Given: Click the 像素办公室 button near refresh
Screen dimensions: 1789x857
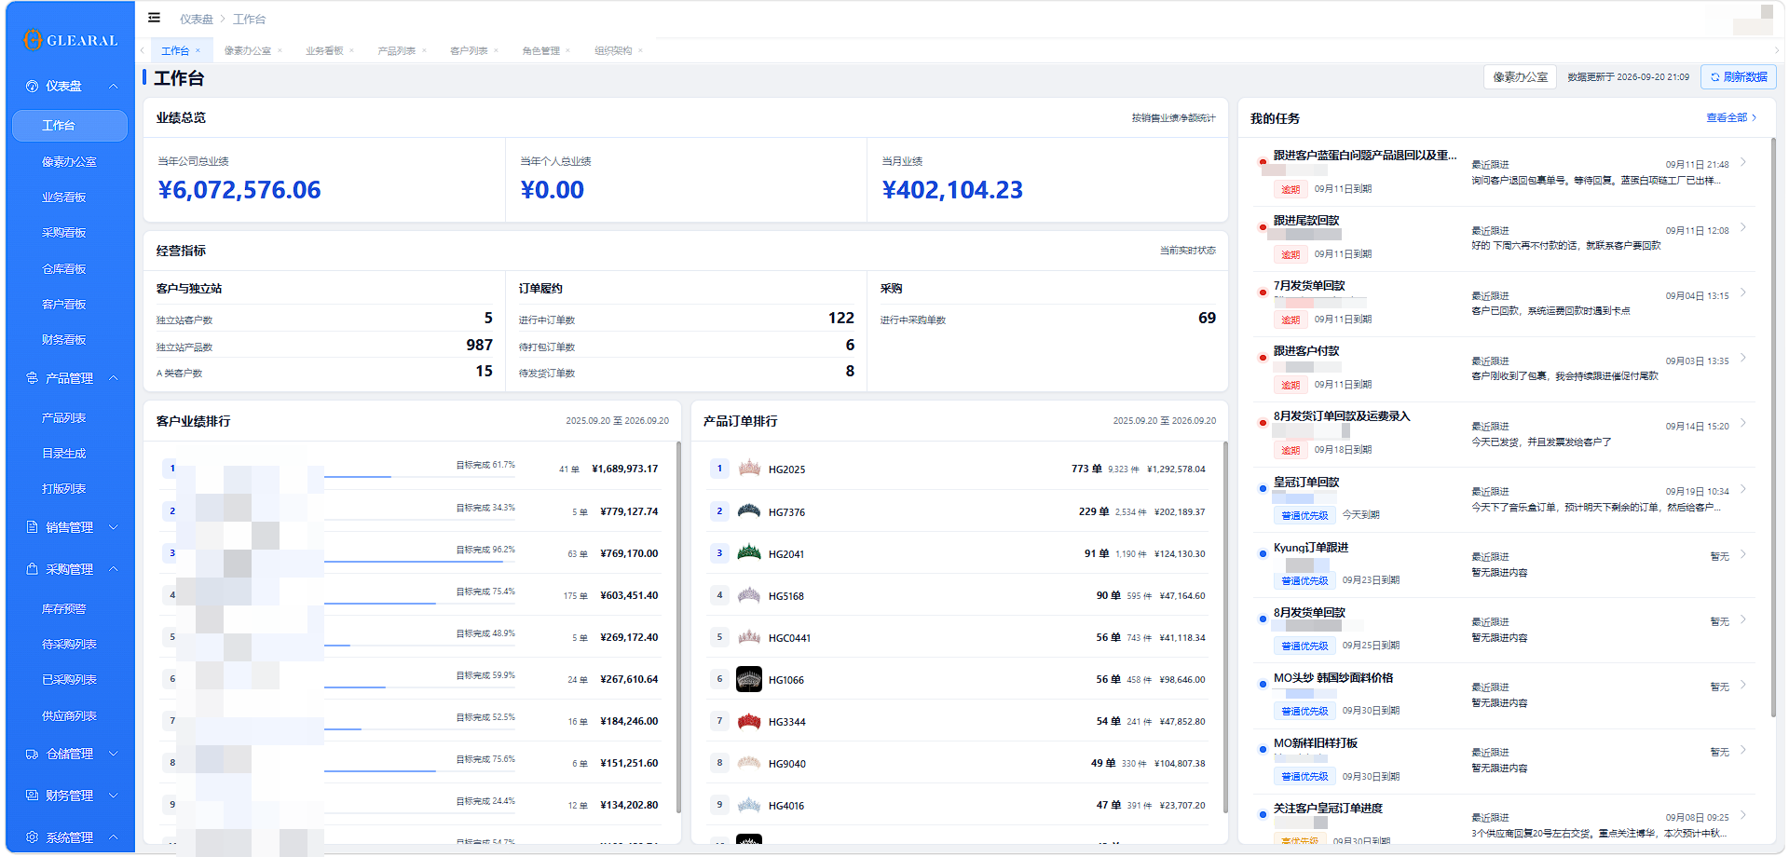Looking at the screenshot, I should (x=1520, y=77).
